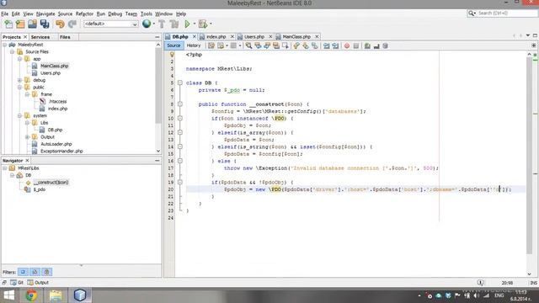Collapse the Source Files tree node

click(13, 52)
